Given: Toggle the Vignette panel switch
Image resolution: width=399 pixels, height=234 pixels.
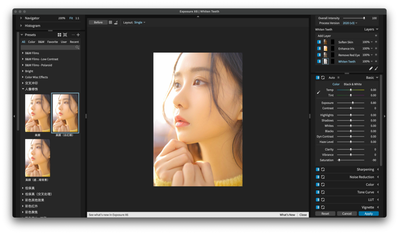Looking at the screenshot, I should click(x=318, y=207).
